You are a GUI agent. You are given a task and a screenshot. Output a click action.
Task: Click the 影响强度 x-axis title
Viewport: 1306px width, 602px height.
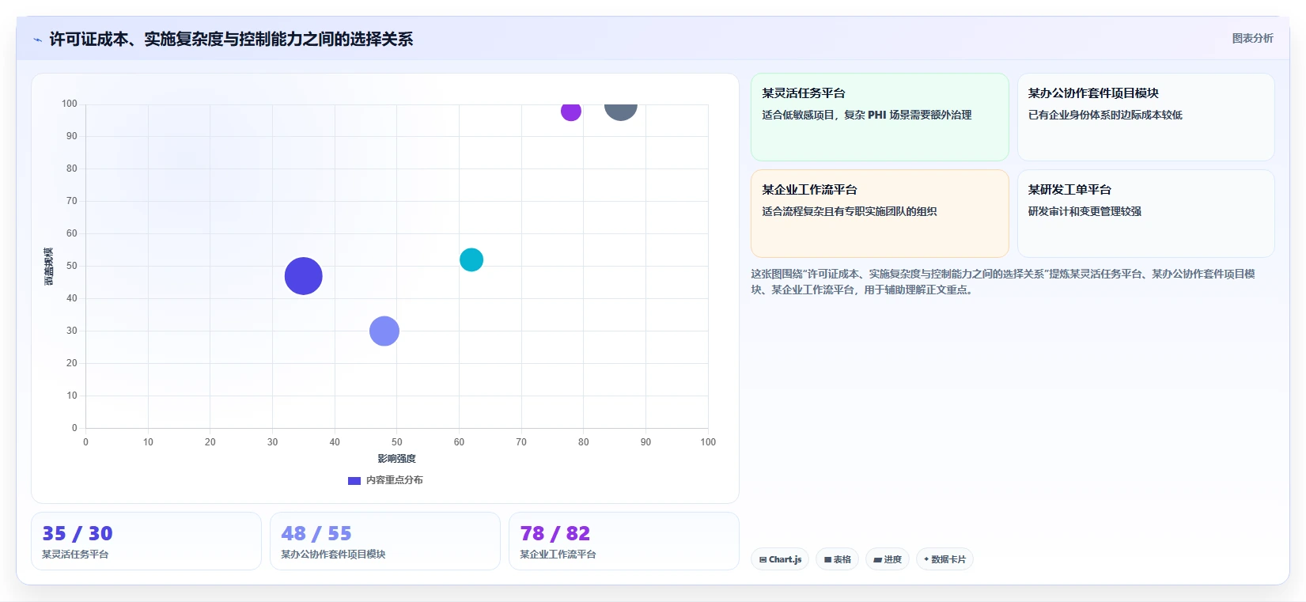point(396,459)
